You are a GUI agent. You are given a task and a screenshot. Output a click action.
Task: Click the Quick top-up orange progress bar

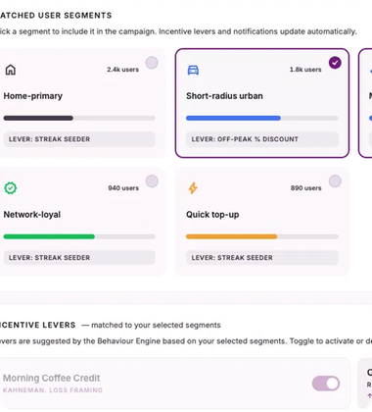pyautogui.click(x=262, y=236)
